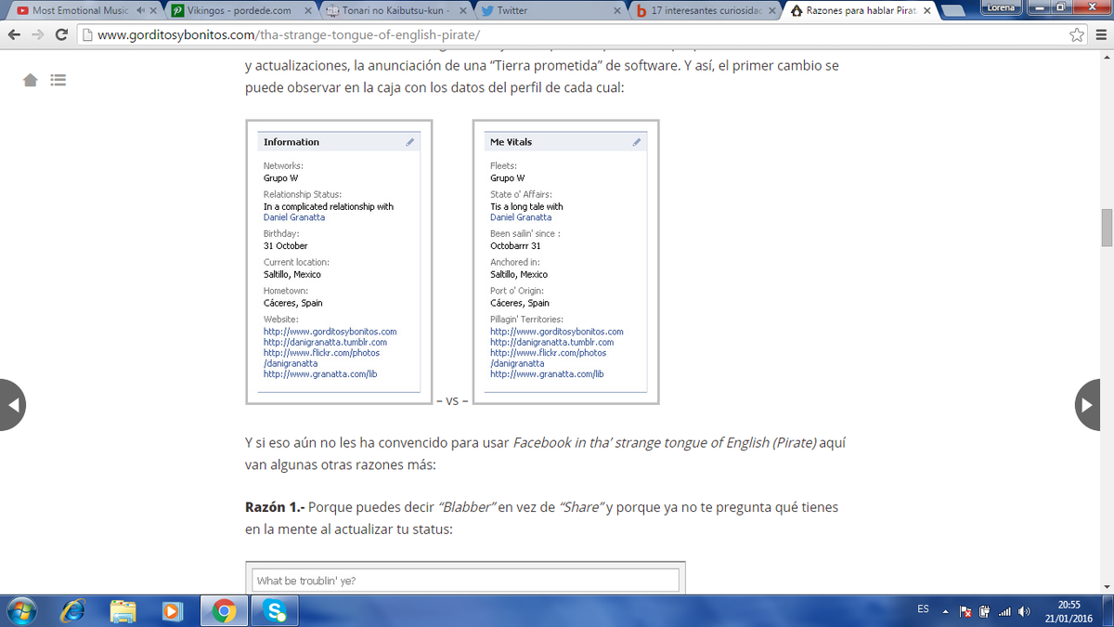Image resolution: width=1114 pixels, height=627 pixels.
Task: Open gorditosybonitos.com link under Website
Action: [x=330, y=332]
